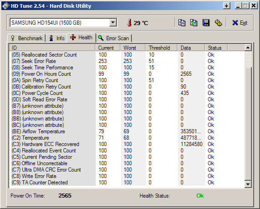Select the (B8) unknown attribute row
This screenshot has height=209, width=260.
(127, 112)
